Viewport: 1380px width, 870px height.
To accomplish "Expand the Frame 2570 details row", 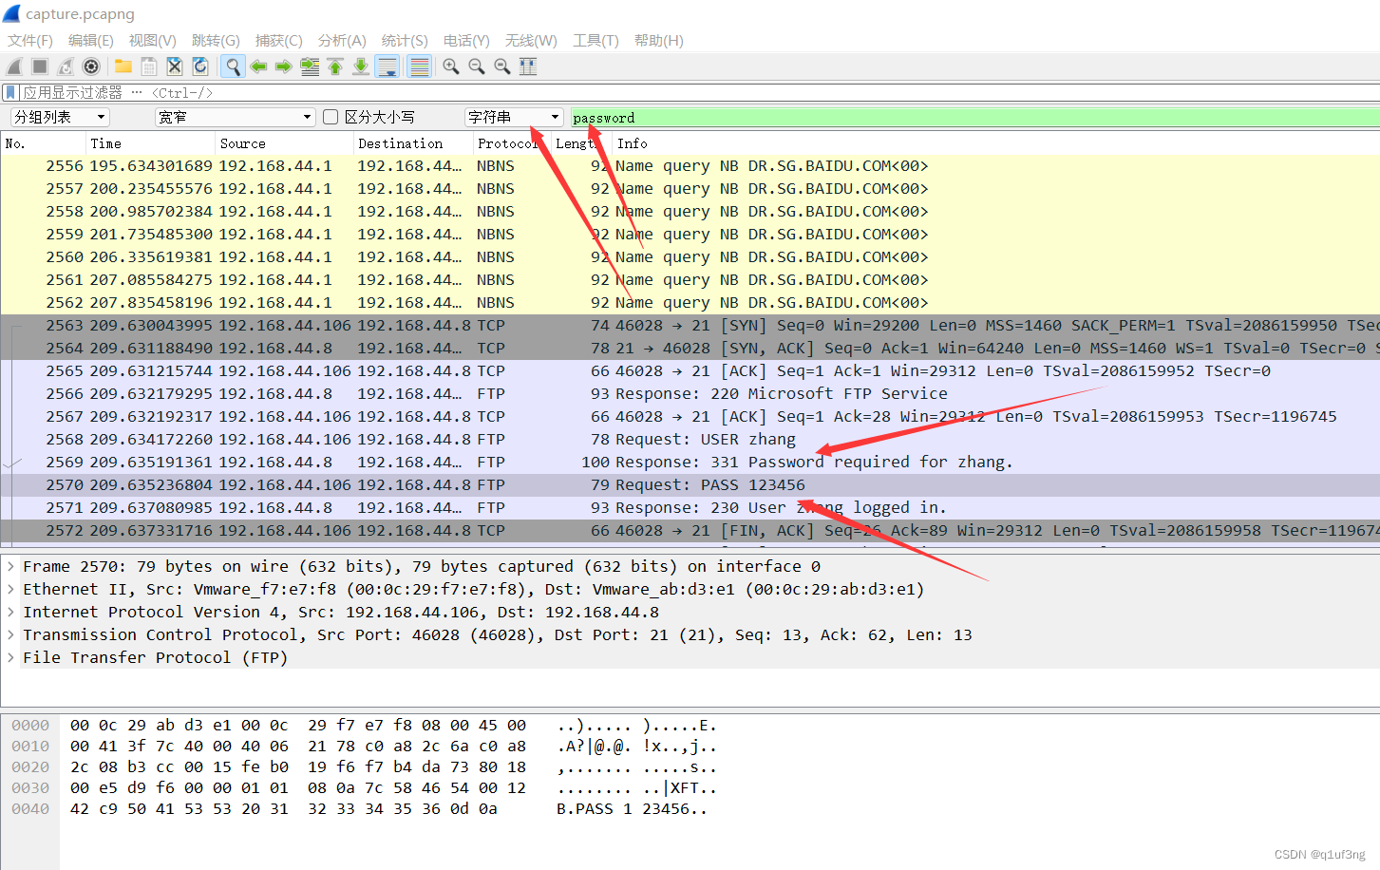I will coord(10,566).
